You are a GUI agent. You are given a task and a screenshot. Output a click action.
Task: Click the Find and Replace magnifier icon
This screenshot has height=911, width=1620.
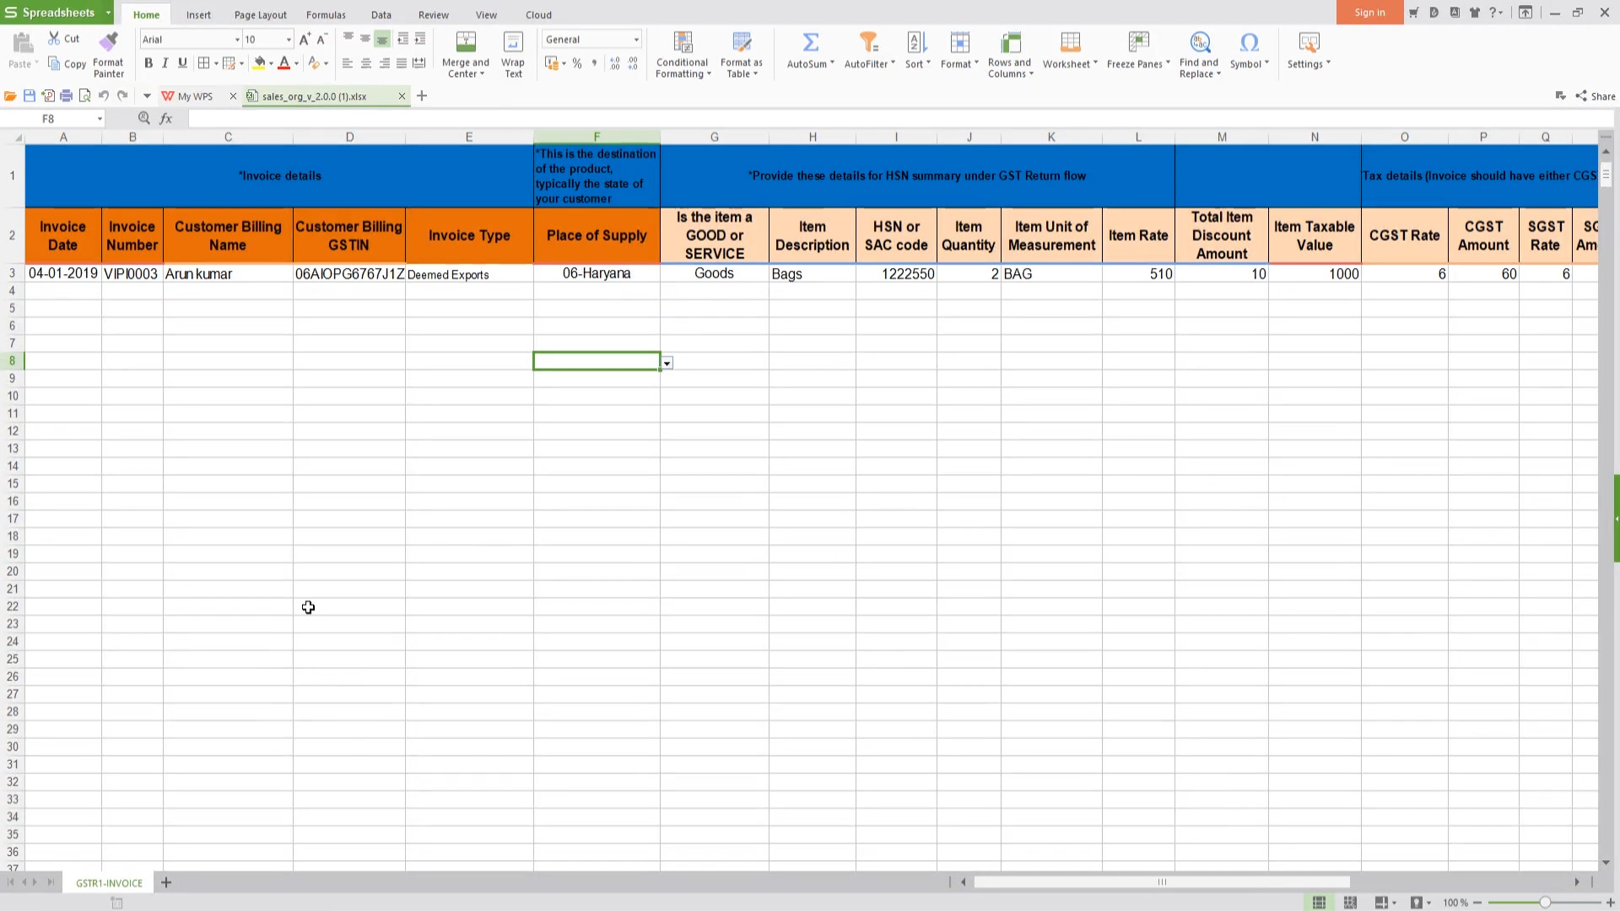pyautogui.click(x=1200, y=42)
